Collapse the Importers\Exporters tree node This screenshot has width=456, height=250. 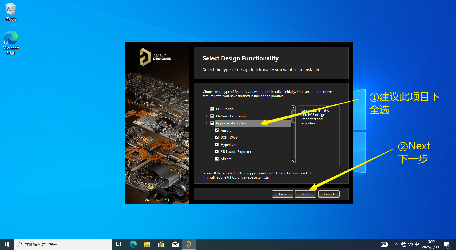coord(208,123)
